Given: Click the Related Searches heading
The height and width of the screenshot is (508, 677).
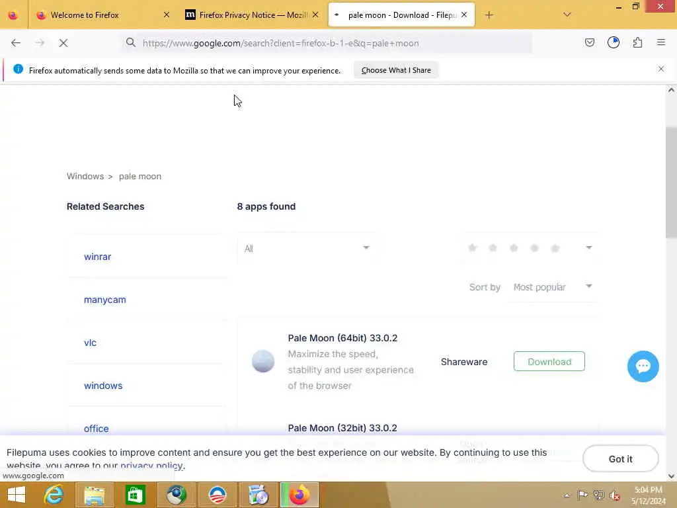Looking at the screenshot, I should pyautogui.click(x=105, y=206).
